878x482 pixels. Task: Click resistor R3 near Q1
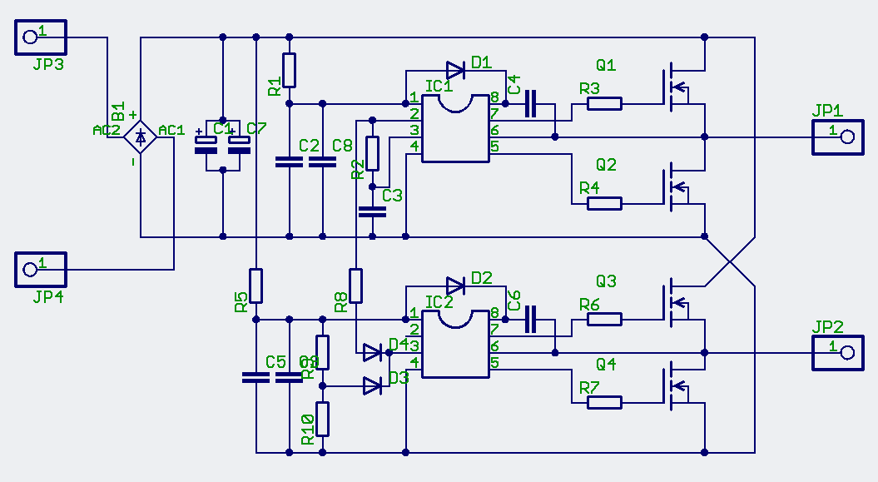coord(604,103)
